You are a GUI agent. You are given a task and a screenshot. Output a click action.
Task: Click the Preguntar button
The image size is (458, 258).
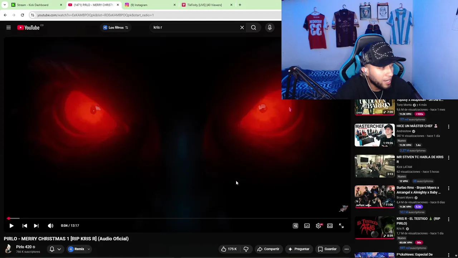tap(299, 249)
